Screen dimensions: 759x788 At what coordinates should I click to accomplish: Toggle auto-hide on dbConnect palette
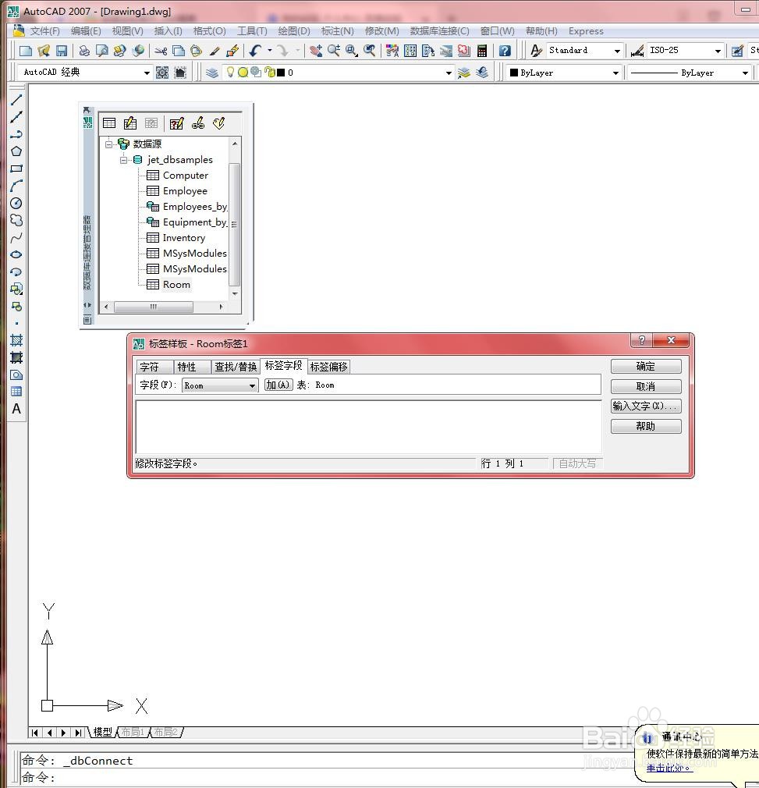pyautogui.click(x=87, y=304)
